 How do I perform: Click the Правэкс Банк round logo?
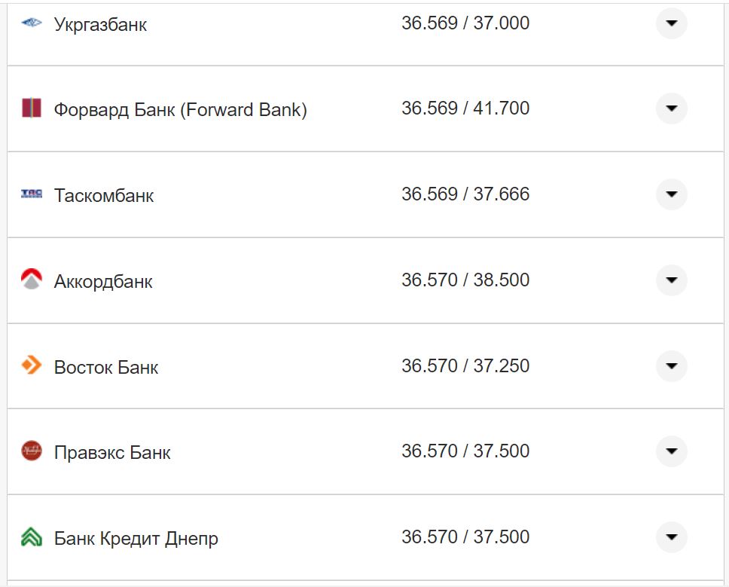coord(32,451)
